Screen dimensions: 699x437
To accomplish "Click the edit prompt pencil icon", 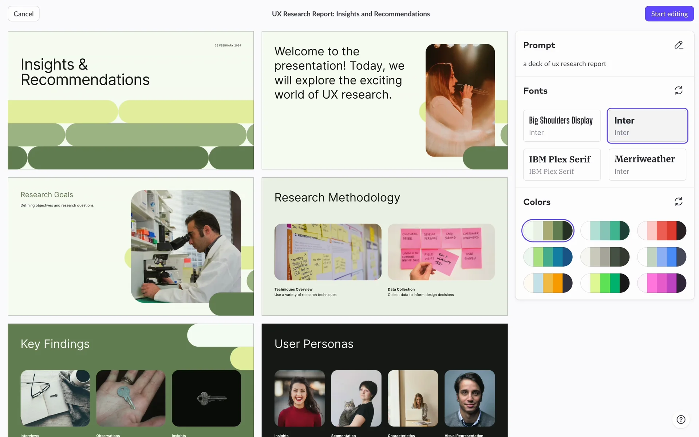I will [x=679, y=45].
